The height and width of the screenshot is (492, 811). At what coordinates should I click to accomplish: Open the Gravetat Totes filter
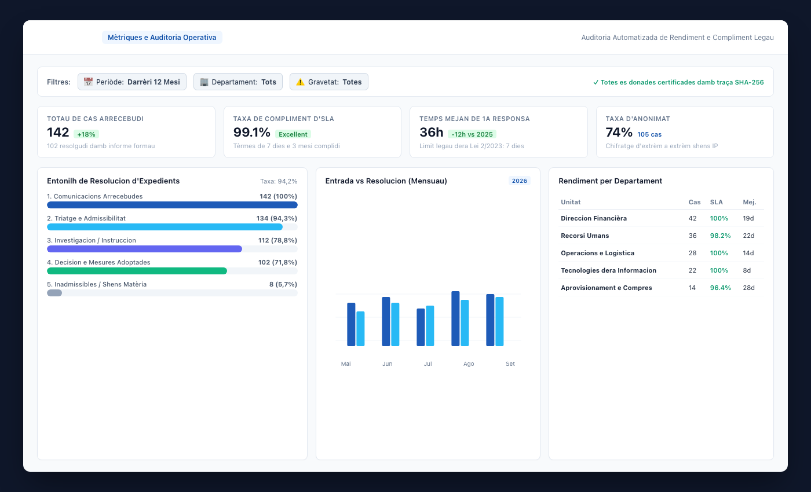click(x=329, y=82)
